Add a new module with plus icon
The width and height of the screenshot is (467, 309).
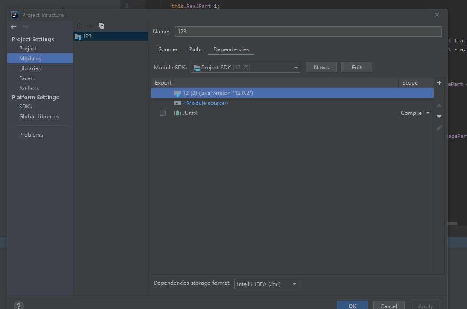[x=79, y=26]
